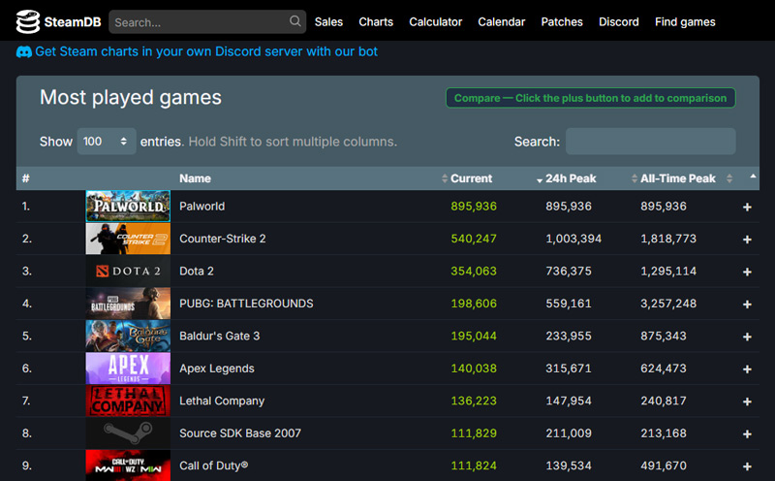Add Dota 2 to comparison with plus
The width and height of the screenshot is (775, 481).
coord(747,272)
